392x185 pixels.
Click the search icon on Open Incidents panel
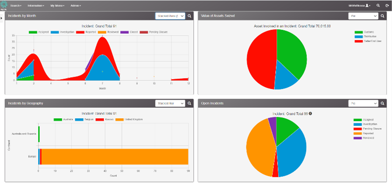[383, 103]
